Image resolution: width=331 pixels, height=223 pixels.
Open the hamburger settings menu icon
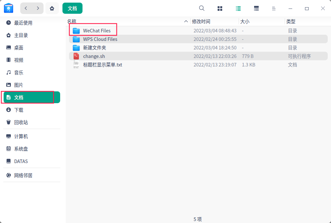point(274,8)
